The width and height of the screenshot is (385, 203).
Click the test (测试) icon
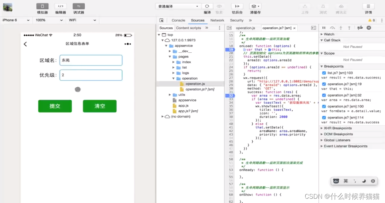click(x=323, y=6)
